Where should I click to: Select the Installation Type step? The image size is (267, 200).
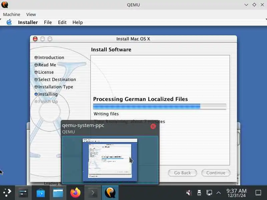[x=54, y=87]
